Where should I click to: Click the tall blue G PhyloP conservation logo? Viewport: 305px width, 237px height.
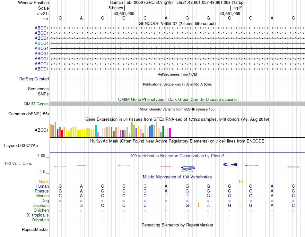tap(230, 164)
